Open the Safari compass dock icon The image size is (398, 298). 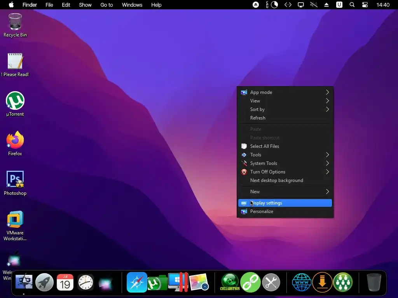click(x=137, y=282)
